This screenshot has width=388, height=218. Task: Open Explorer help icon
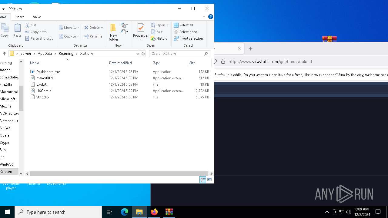pos(211,17)
